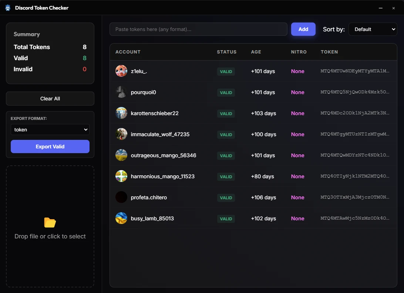Click the busy_lamb_85013 avatar

click(x=121, y=218)
